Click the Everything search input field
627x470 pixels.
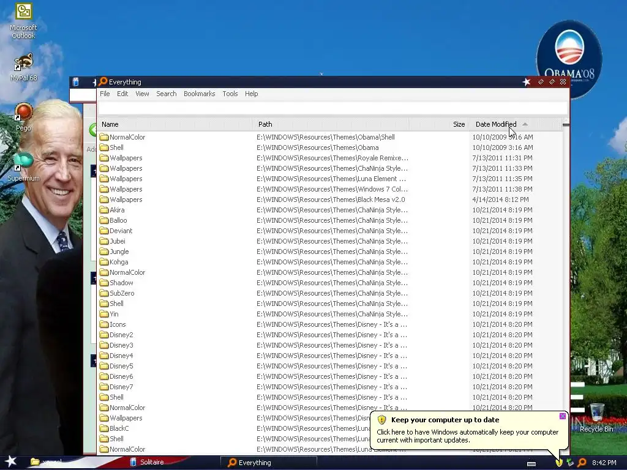coord(332,108)
